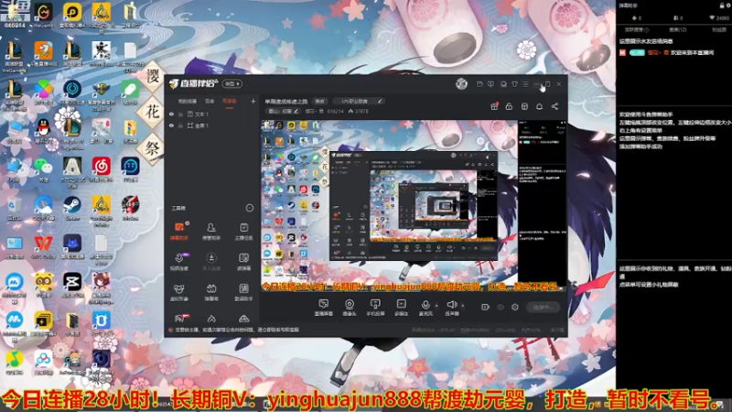This screenshot has height=412, width=732.
Task: Open the notification bell icon
Action: pyautogui.click(x=539, y=106)
